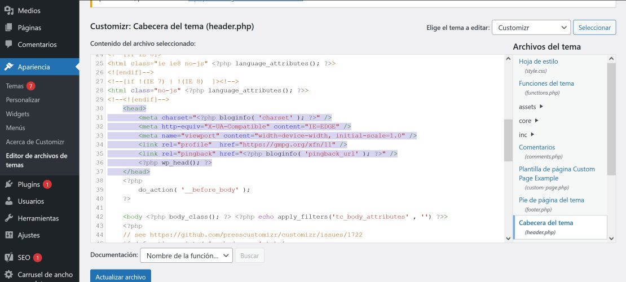
Task: Click the Plugins plug icon
Action: pos(9,184)
